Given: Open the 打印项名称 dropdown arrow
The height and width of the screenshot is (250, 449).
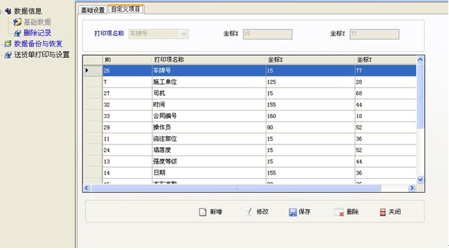Looking at the screenshot, I should pyautogui.click(x=184, y=34).
